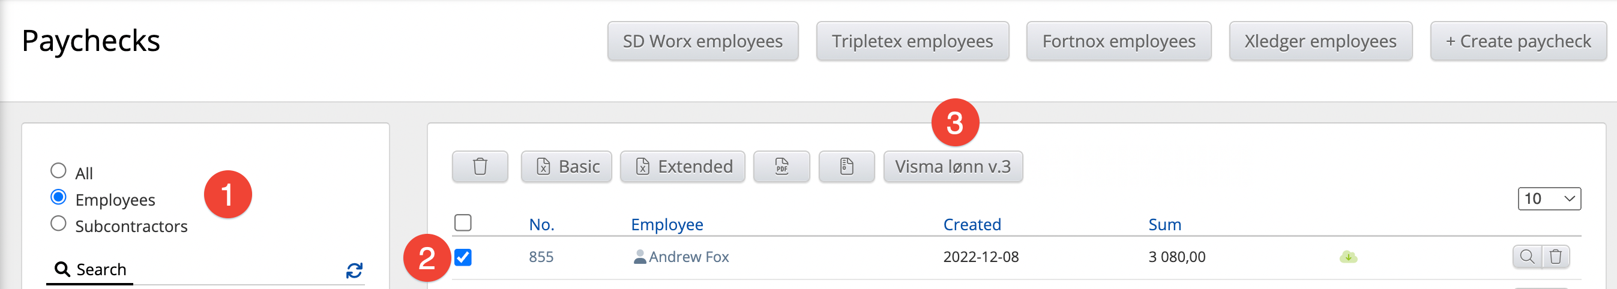The image size is (1617, 289).
Task: Uncheck the checkbox for paycheck 855
Action: coord(463,258)
